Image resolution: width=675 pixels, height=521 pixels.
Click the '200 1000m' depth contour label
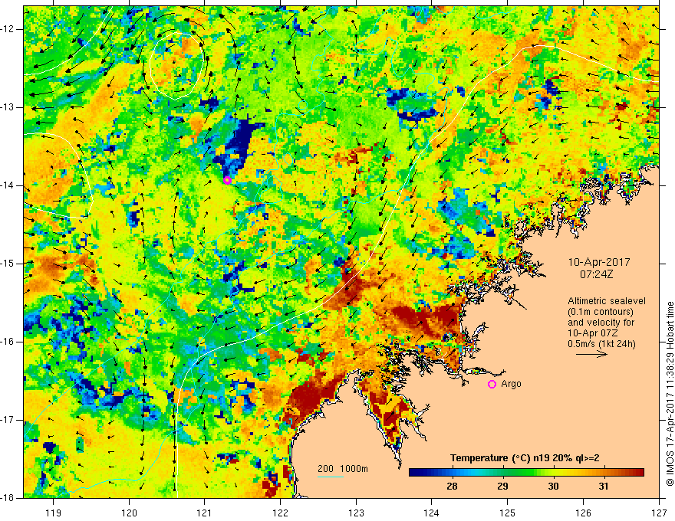coord(343,469)
